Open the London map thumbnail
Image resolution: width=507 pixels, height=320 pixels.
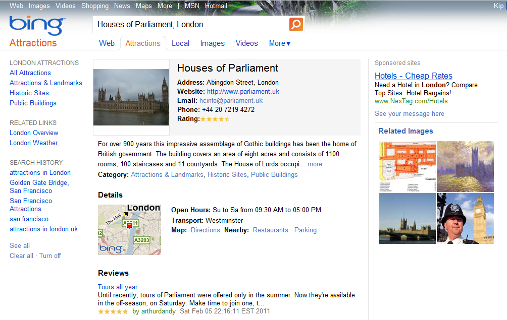click(129, 230)
